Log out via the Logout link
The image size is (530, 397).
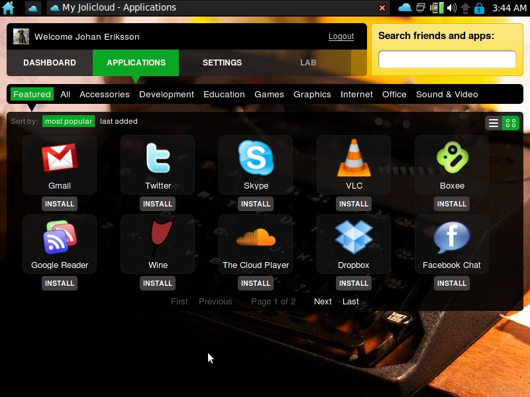pyautogui.click(x=341, y=36)
